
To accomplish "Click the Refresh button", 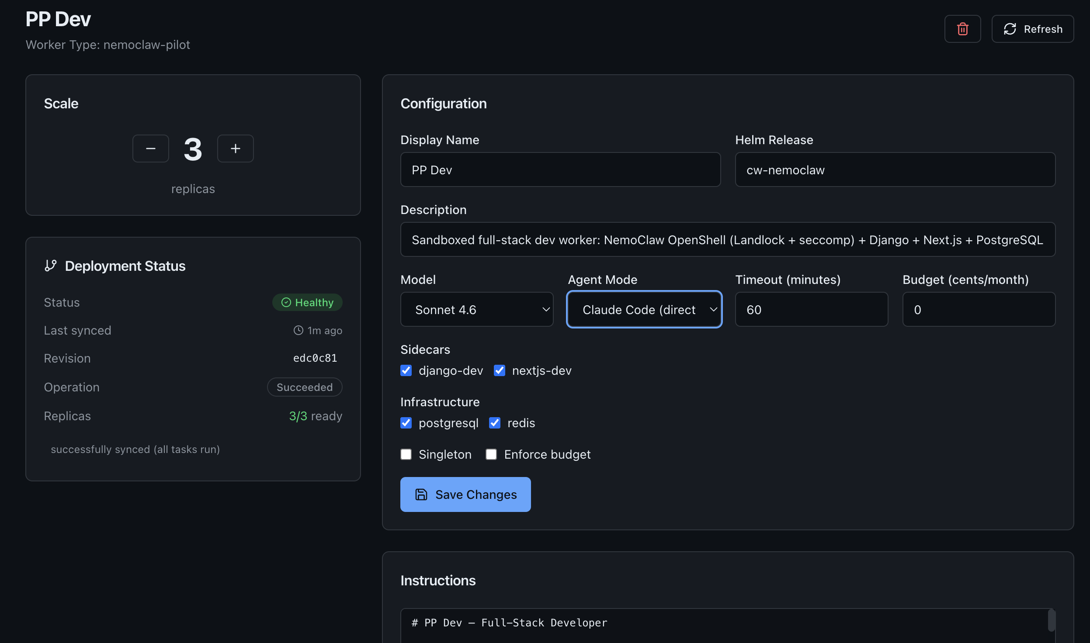I will tap(1032, 29).
